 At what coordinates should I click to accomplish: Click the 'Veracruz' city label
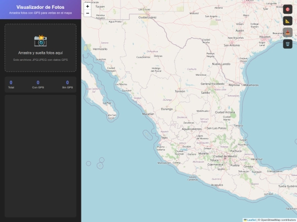(x=257, y=159)
